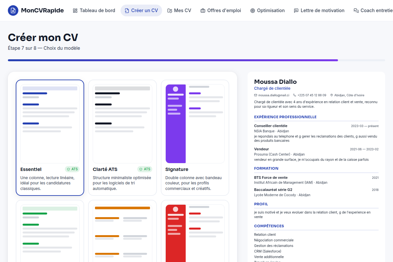
Task: Switch to the Optimisation tab
Action: pyautogui.click(x=267, y=10)
